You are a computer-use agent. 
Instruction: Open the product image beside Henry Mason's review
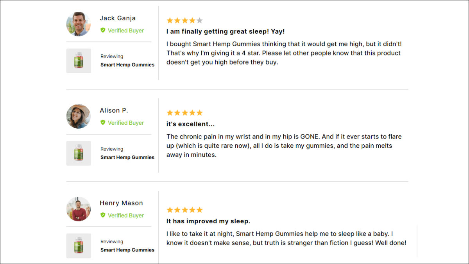coord(78,246)
